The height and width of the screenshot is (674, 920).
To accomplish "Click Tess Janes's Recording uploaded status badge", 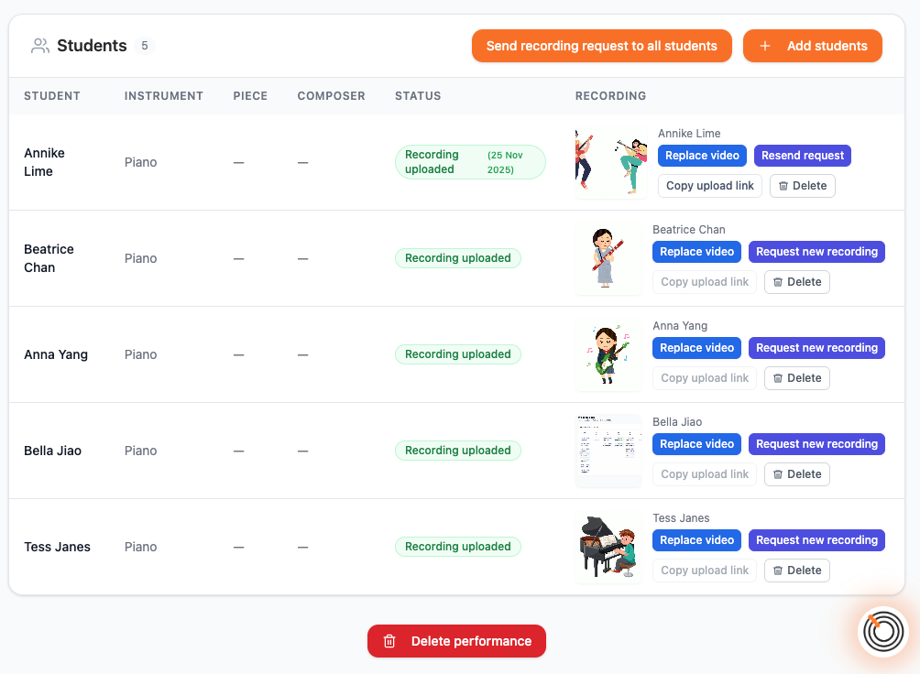I will pos(457,547).
